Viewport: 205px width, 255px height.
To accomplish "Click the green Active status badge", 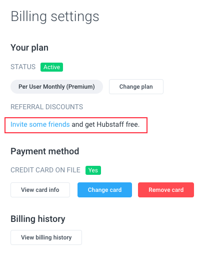I will (x=51, y=67).
